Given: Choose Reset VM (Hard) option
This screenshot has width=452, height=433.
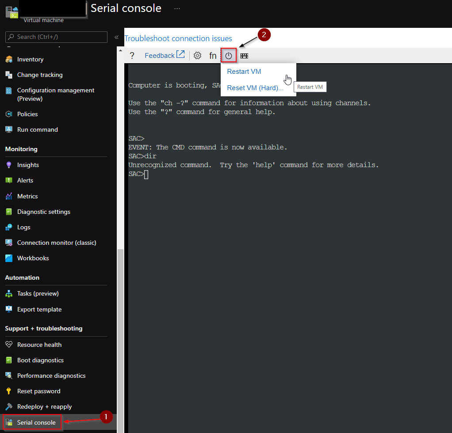Looking at the screenshot, I should pos(255,88).
